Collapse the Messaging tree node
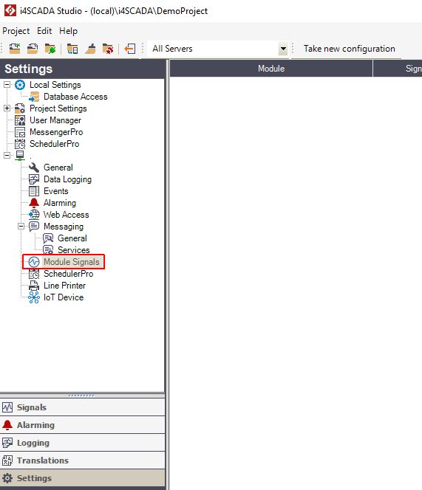 click(x=21, y=227)
